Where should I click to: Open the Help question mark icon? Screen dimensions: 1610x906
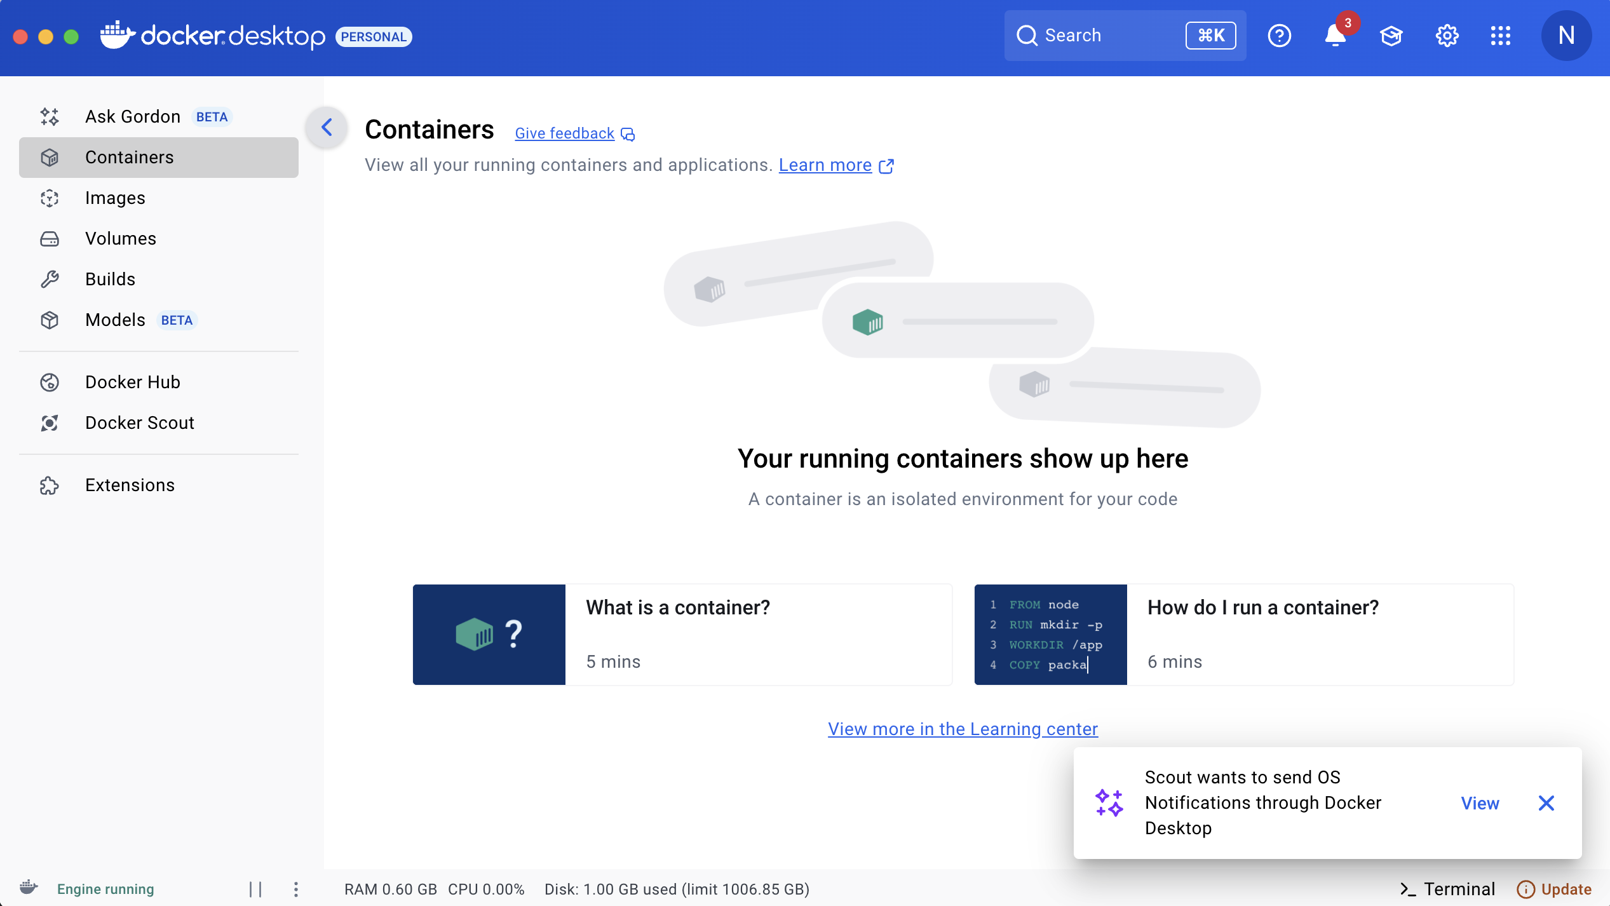tap(1279, 36)
